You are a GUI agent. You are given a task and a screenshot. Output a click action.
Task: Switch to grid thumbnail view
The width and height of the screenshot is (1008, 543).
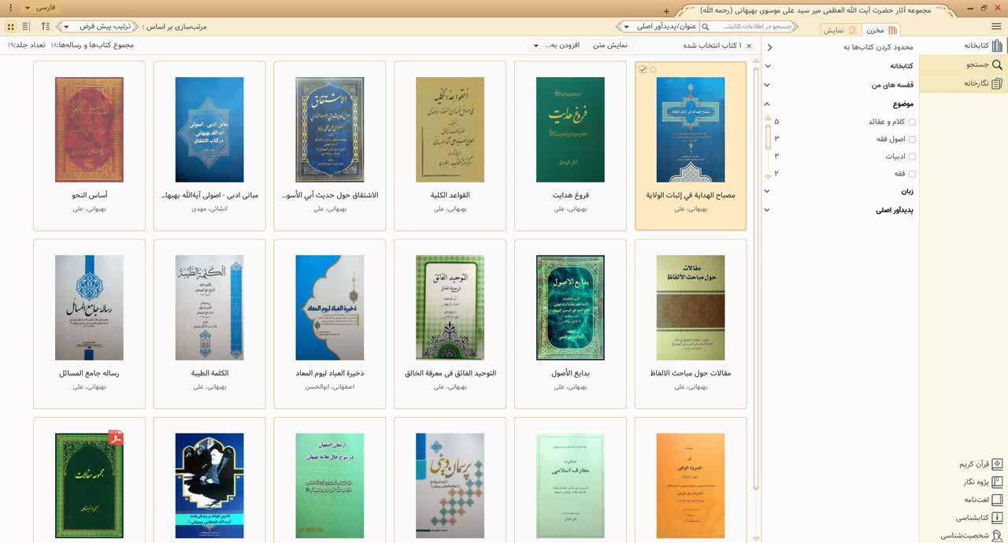10,27
